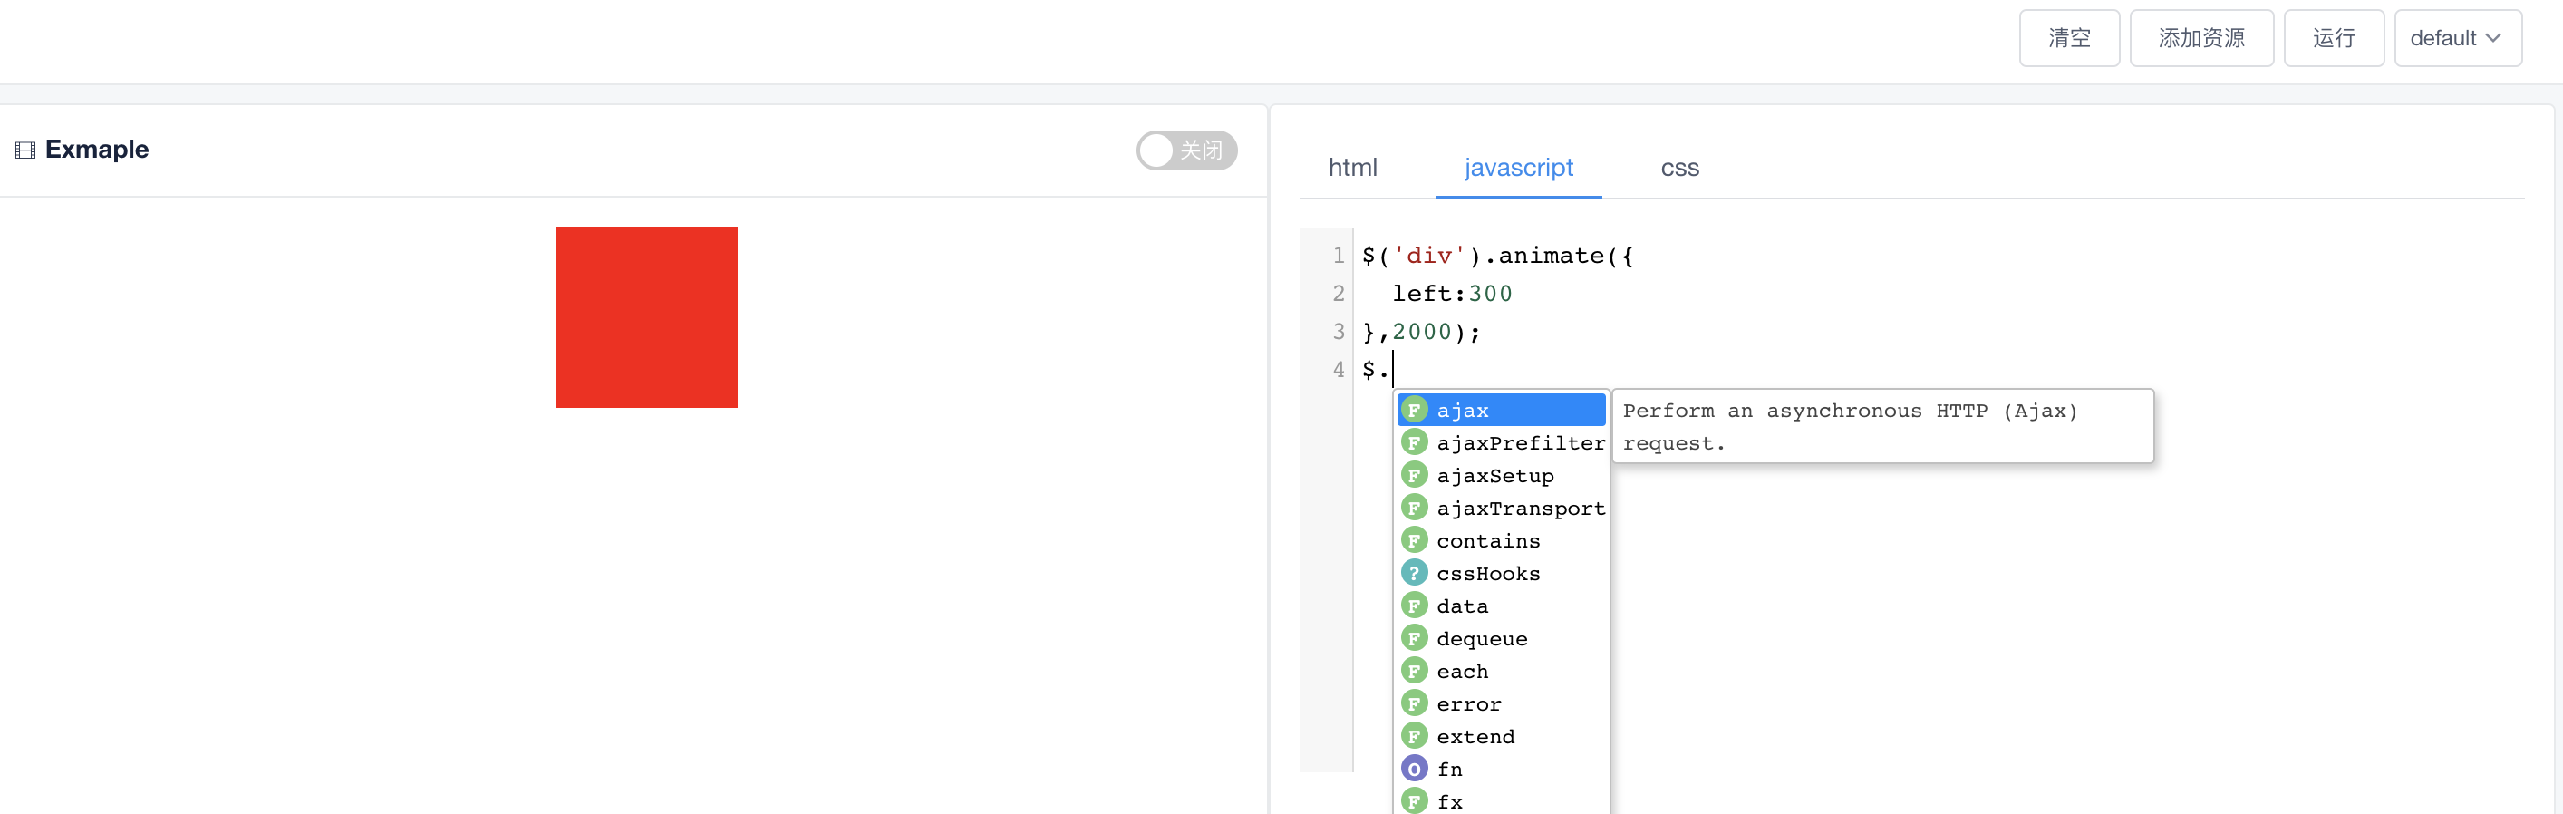Screen dimensions: 2563x814
Task: Switch to the html tab
Action: point(1352,167)
